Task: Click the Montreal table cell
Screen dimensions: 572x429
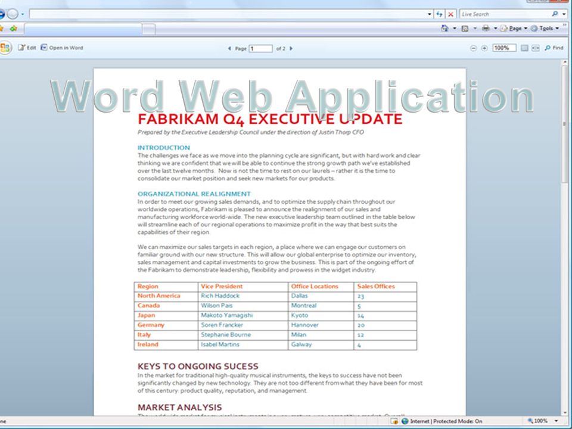Action: tap(321, 306)
